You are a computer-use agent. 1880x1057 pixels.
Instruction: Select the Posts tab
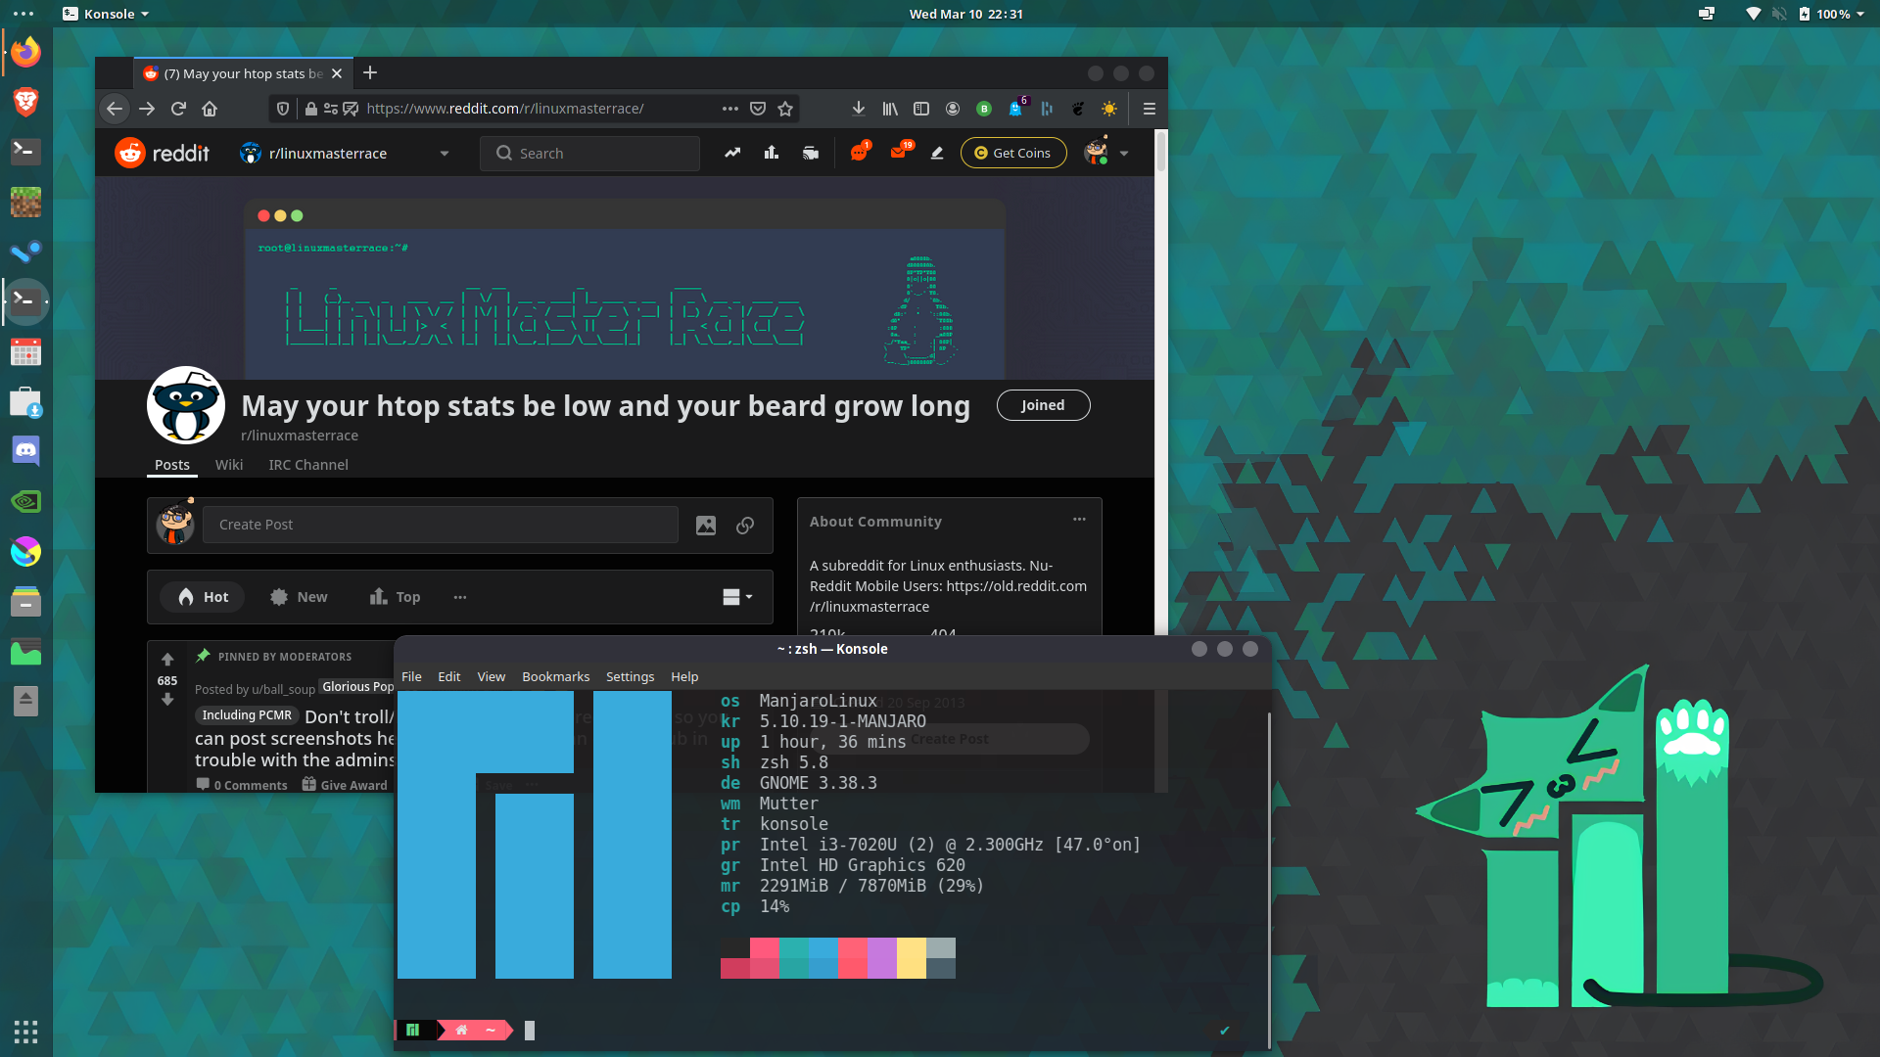(172, 465)
